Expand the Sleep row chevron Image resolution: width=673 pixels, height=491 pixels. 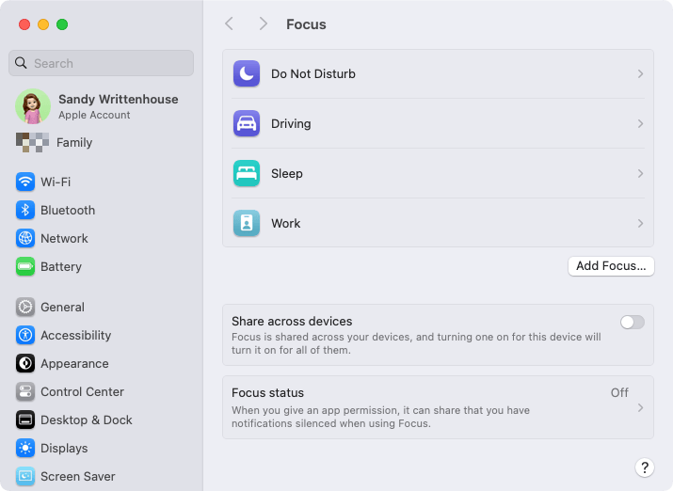pos(640,173)
